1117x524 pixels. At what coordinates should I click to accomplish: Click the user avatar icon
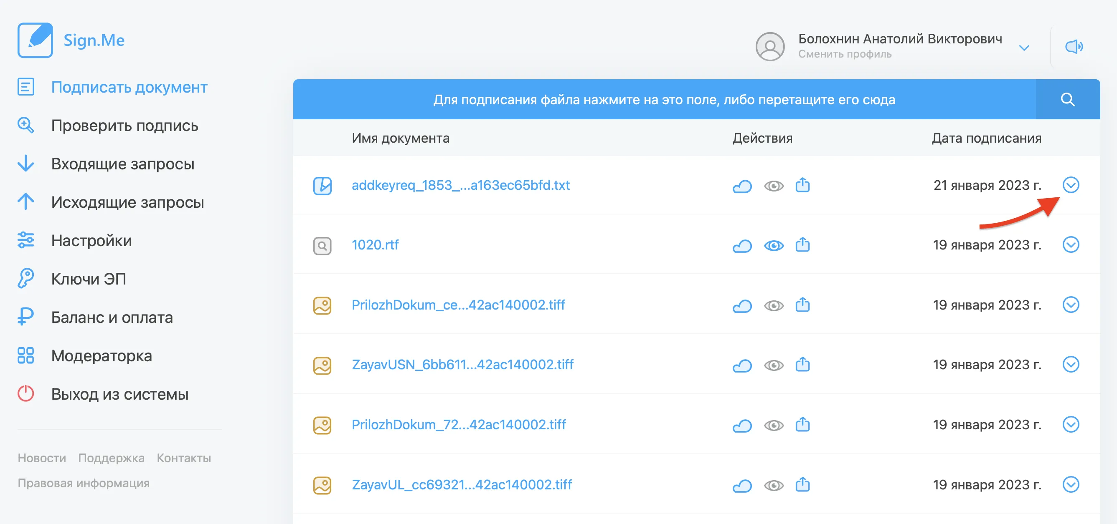[770, 46]
